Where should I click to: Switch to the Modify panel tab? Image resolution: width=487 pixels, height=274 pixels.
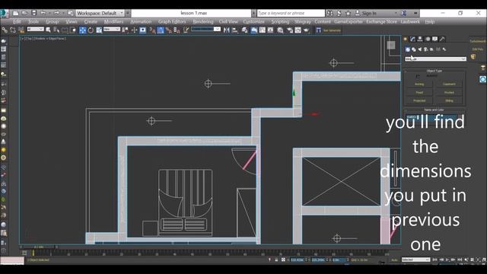click(x=412, y=39)
